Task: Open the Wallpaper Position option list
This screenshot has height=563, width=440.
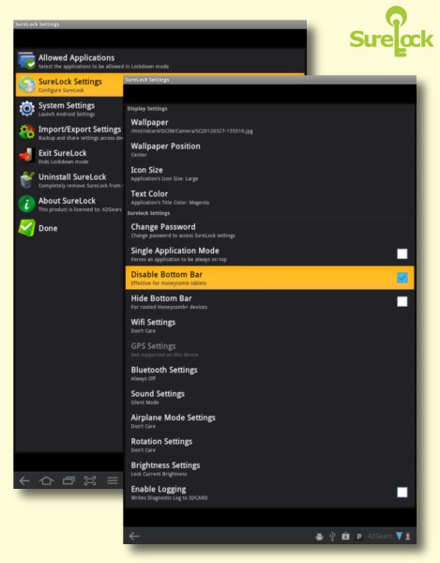Action: [270, 150]
